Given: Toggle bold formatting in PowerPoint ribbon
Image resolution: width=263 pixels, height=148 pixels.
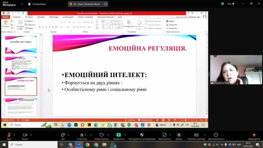Looking at the screenshot, I should click(x=39, y=27).
